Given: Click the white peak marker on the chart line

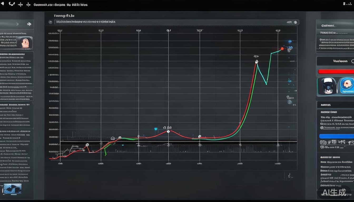Looking at the screenshot, I should coord(257,62).
